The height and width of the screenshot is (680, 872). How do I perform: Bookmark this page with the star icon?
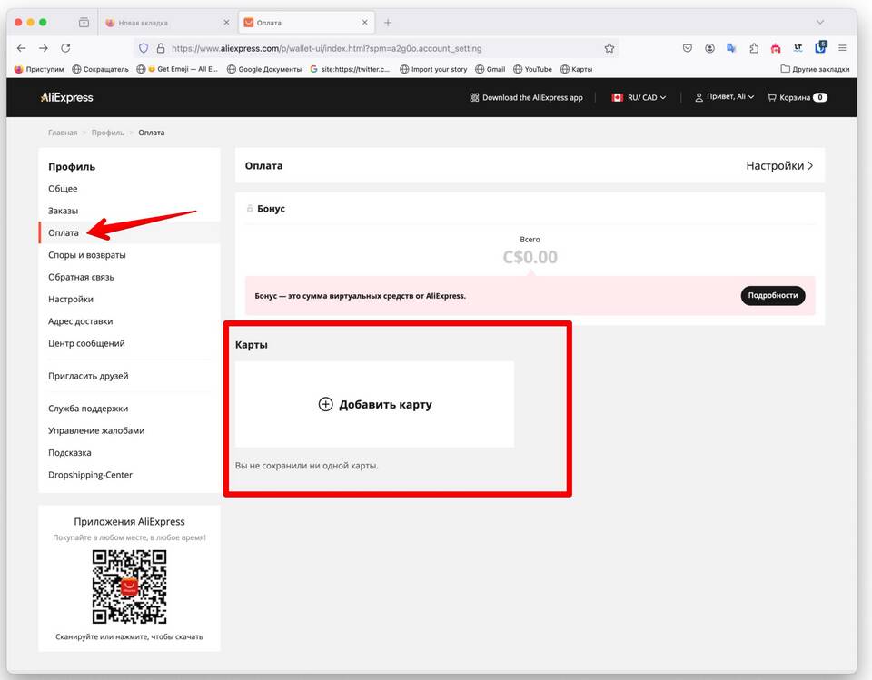coord(609,48)
